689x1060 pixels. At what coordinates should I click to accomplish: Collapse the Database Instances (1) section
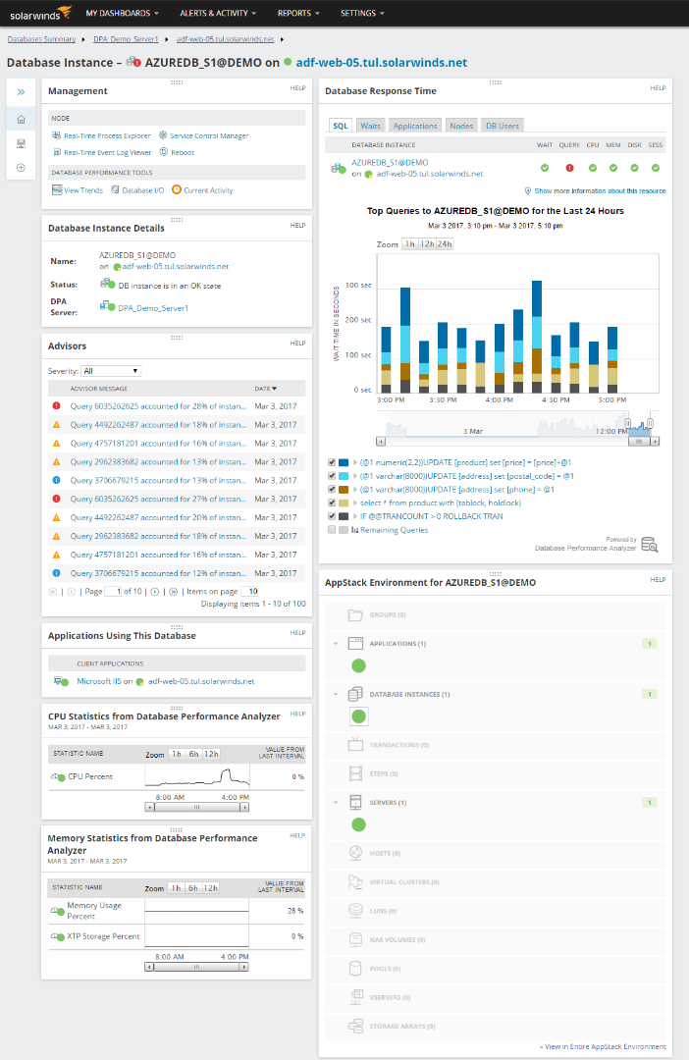[x=336, y=694]
